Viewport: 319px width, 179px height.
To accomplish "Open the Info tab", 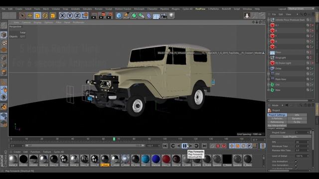I will [297, 115].
